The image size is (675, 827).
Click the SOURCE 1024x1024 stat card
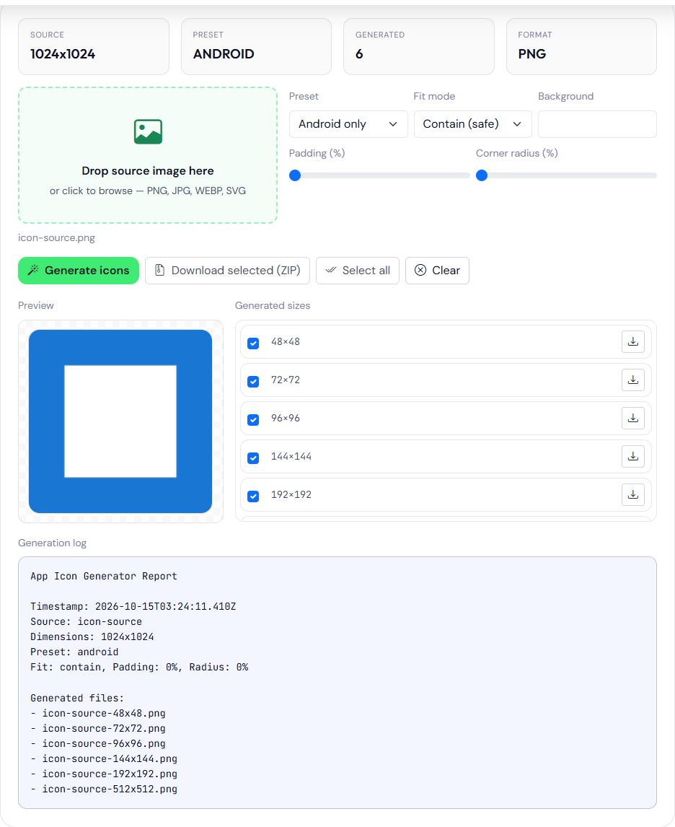(x=94, y=46)
